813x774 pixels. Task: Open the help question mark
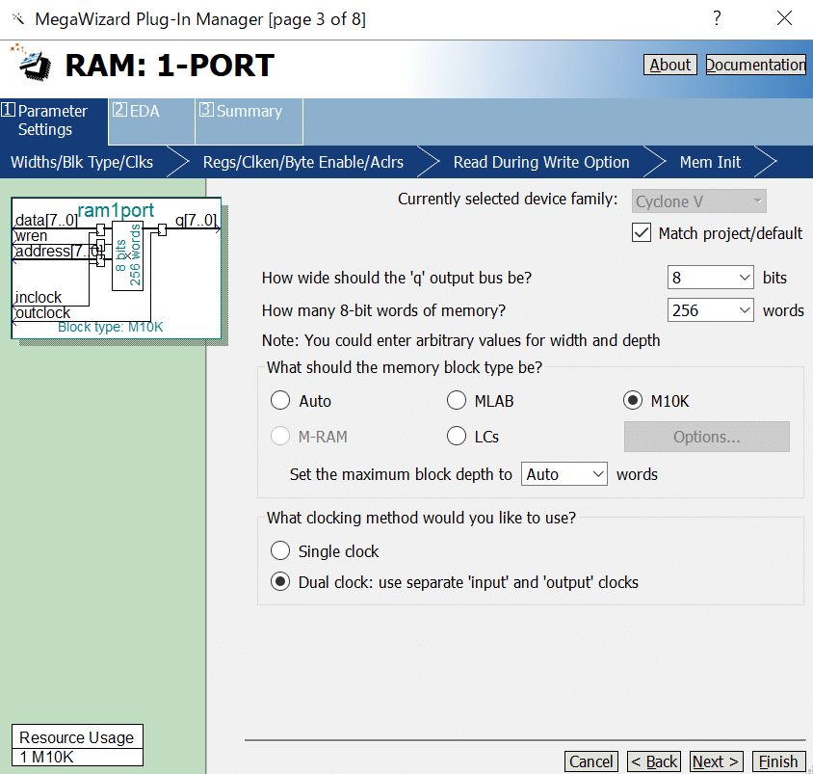click(x=717, y=18)
